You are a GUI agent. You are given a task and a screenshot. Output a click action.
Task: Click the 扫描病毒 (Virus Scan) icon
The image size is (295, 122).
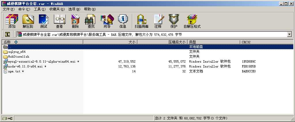142,21
